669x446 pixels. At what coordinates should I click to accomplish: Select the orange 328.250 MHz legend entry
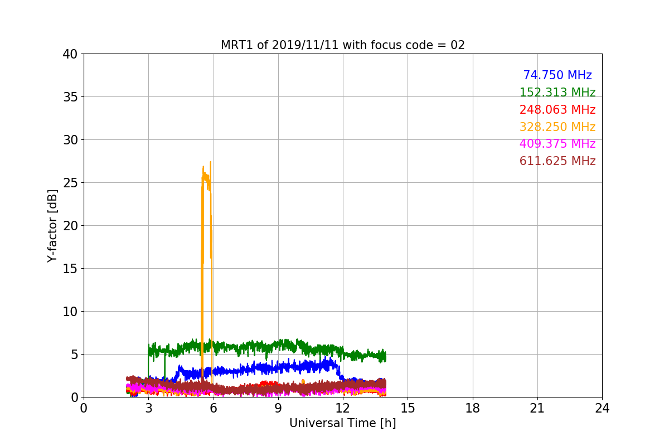click(x=557, y=127)
